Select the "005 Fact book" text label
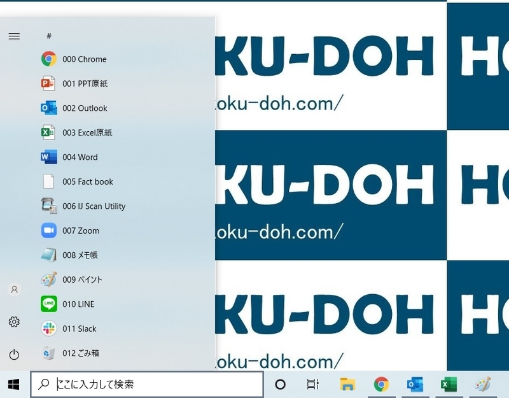Image resolution: width=509 pixels, height=398 pixels. [88, 181]
